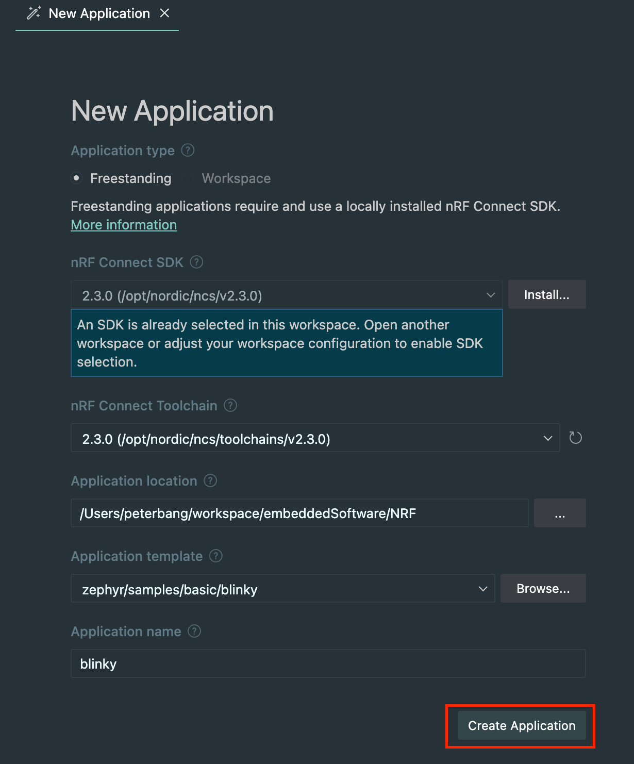Focus the Application location path field
This screenshot has height=764, width=634.
pyautogui.click(x=299, y=513)
